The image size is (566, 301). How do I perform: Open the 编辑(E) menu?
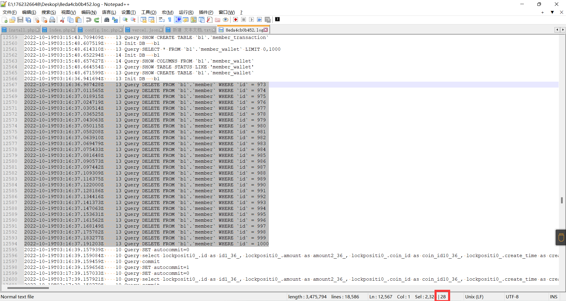coord(29,12)
